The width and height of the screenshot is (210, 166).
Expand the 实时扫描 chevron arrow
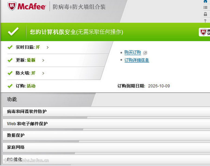(x=48, y=47)
